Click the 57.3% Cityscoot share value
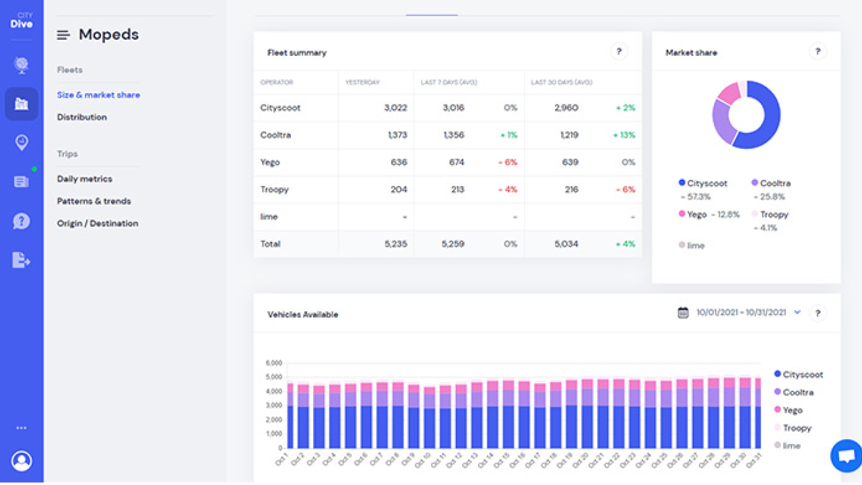Screen dimensions: 862x485 (x=695, y=197)
